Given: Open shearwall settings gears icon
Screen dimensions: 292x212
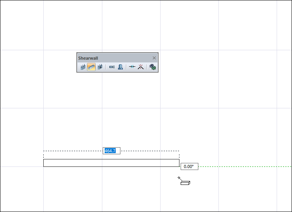Looking at the screenshot, I should 153,67.
